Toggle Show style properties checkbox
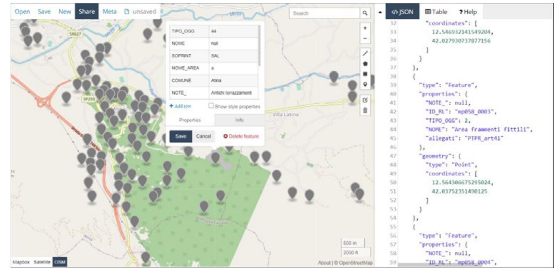Image resolution: width=558 pixels, height=270 pixels. (x=211, y=106)
